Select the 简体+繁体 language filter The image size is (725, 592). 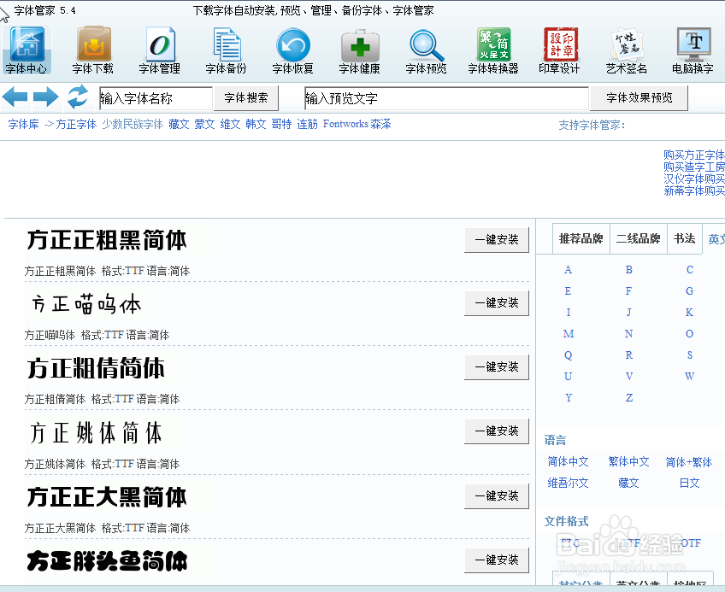689,462
